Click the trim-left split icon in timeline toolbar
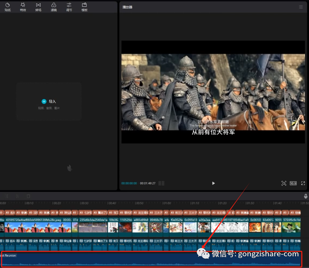Viewport: 309px width, 268px height. point(7,196)
